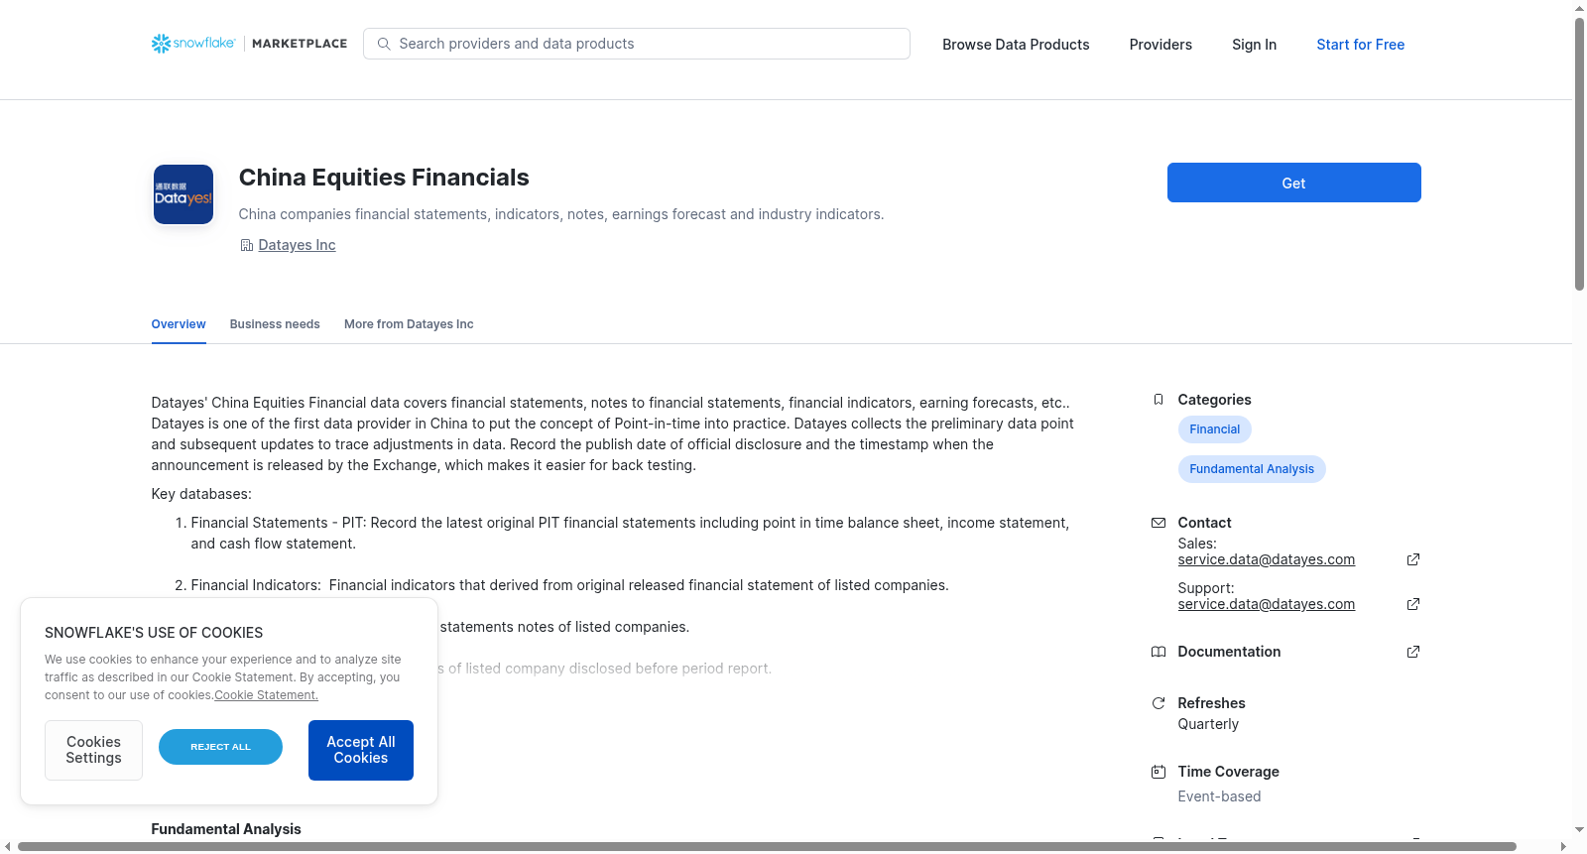The width and height of the screenshot is (1587, 854).
Task: Switch to the Business needs tab
Action: 275,324
